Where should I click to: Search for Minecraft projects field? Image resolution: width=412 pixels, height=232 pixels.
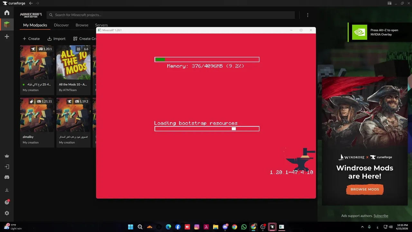click(171, 15)
